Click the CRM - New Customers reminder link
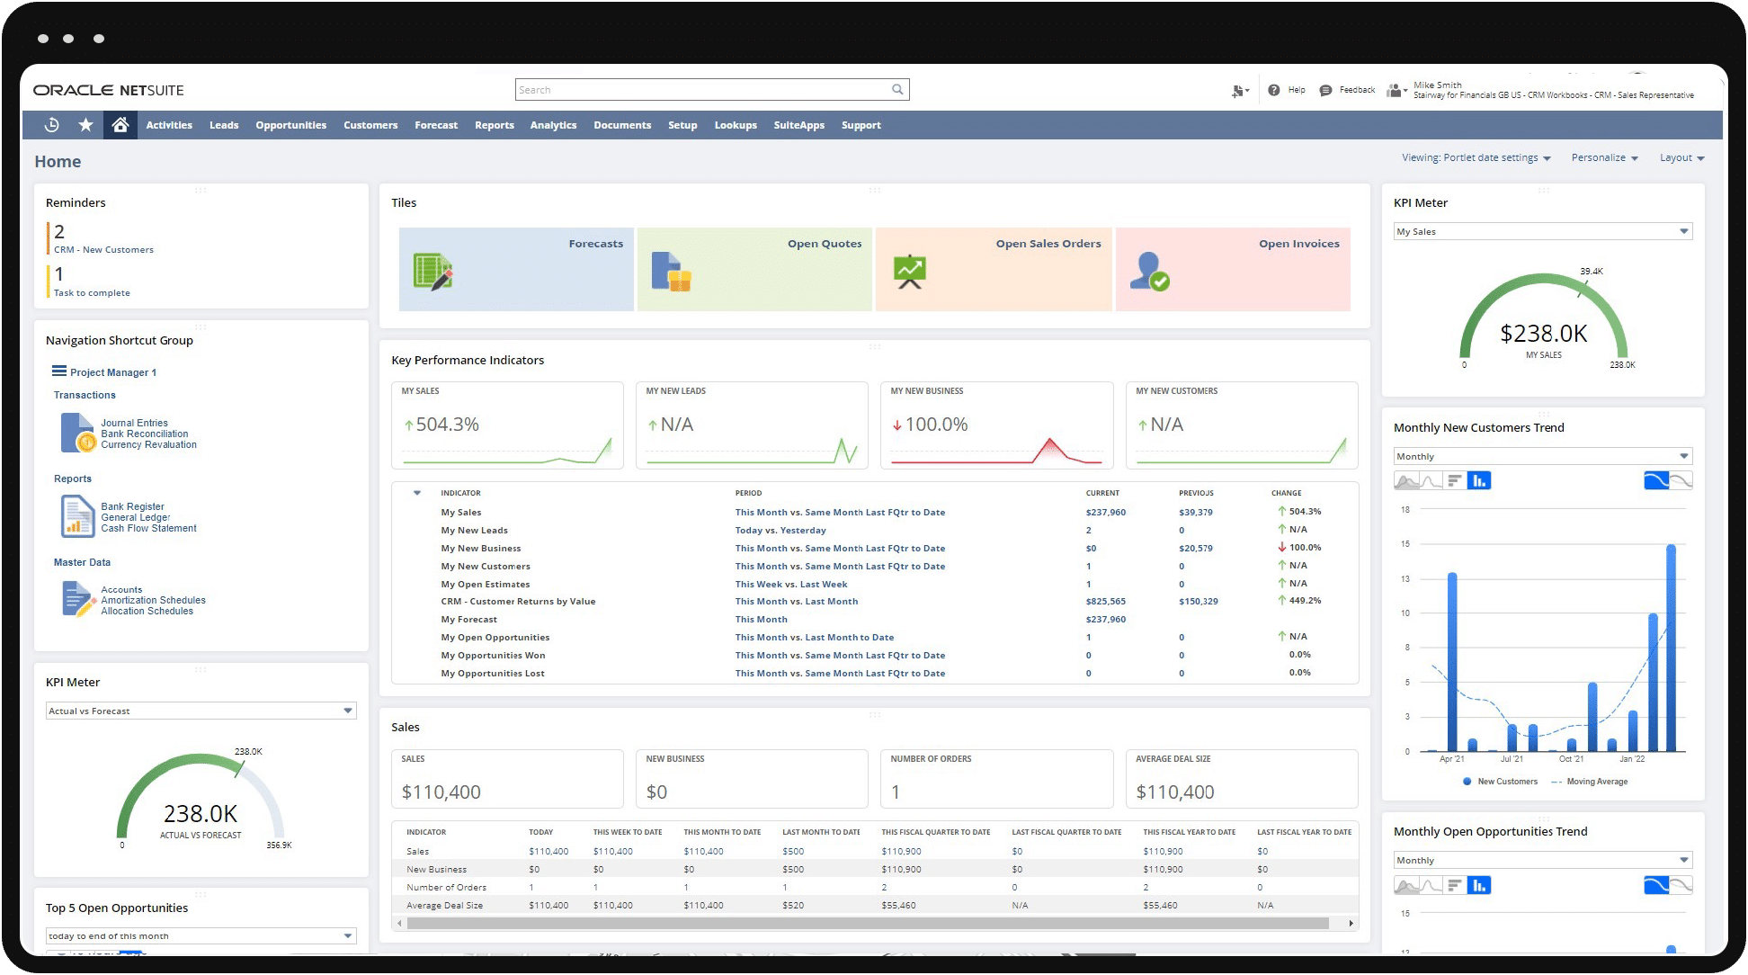 (x=103, y=250)
